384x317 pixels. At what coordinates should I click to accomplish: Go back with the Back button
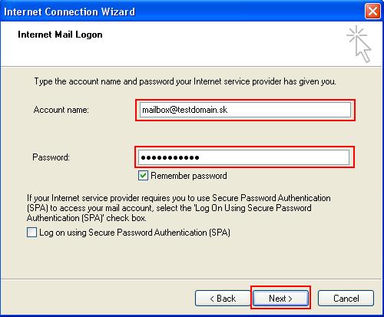coord(223,299)
